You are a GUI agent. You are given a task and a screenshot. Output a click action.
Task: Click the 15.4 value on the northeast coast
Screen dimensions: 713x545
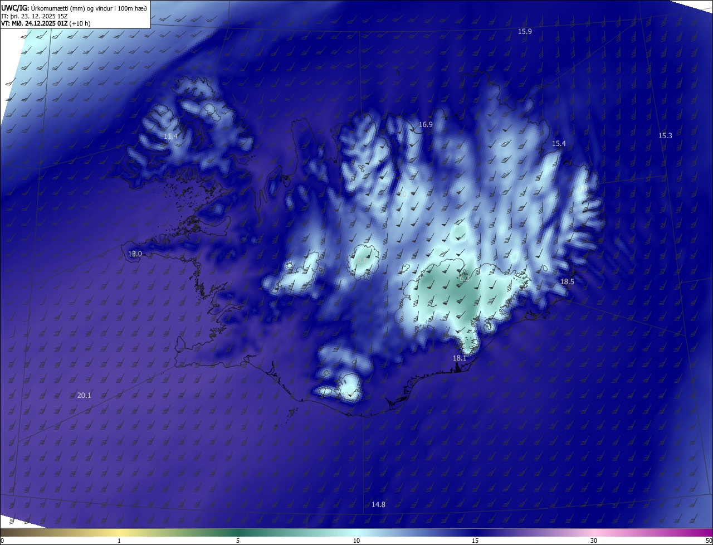click(x=559, y=144)
